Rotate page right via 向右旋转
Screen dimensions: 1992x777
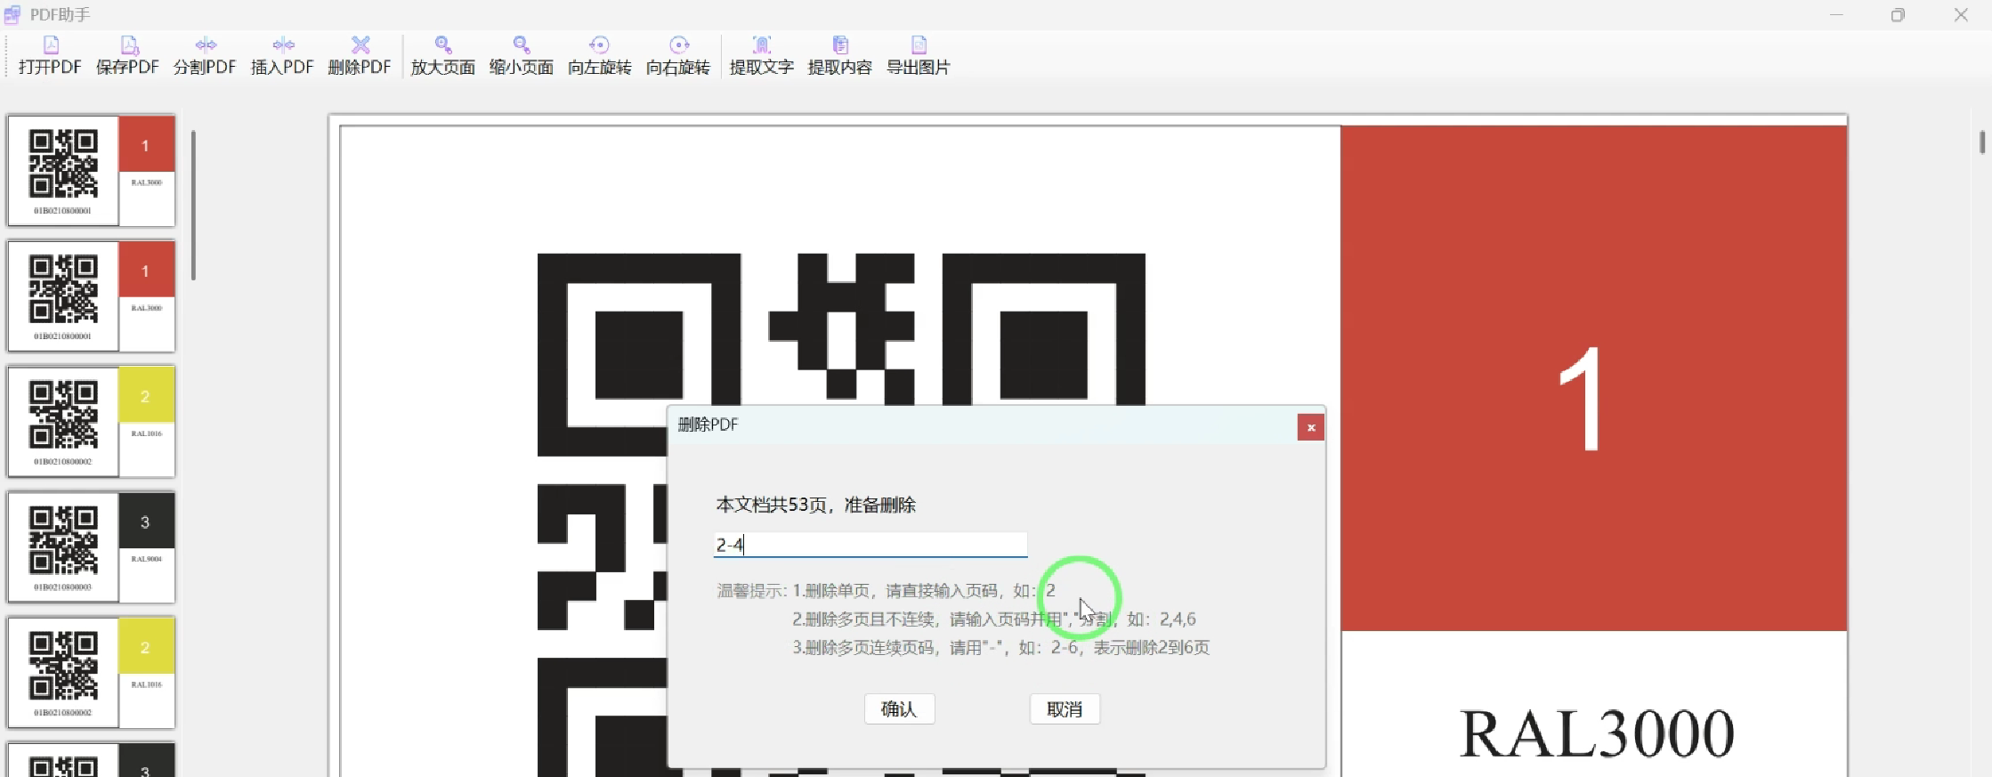[x=677, y=55]
